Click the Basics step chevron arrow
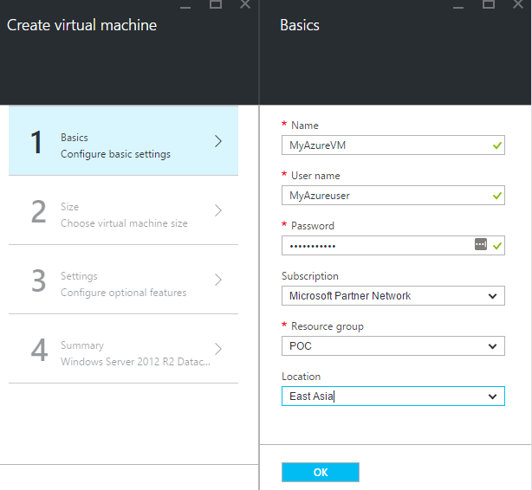Screen dimensions: 532x490 click(x=218, y=141)
